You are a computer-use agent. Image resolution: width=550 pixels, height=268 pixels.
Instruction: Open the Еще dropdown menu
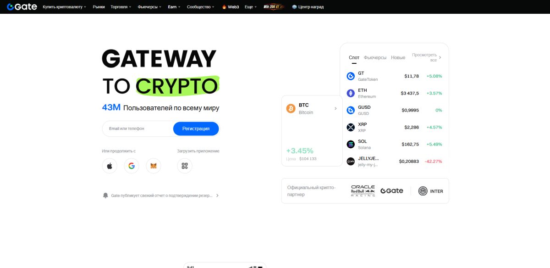[x=251, y=7]
